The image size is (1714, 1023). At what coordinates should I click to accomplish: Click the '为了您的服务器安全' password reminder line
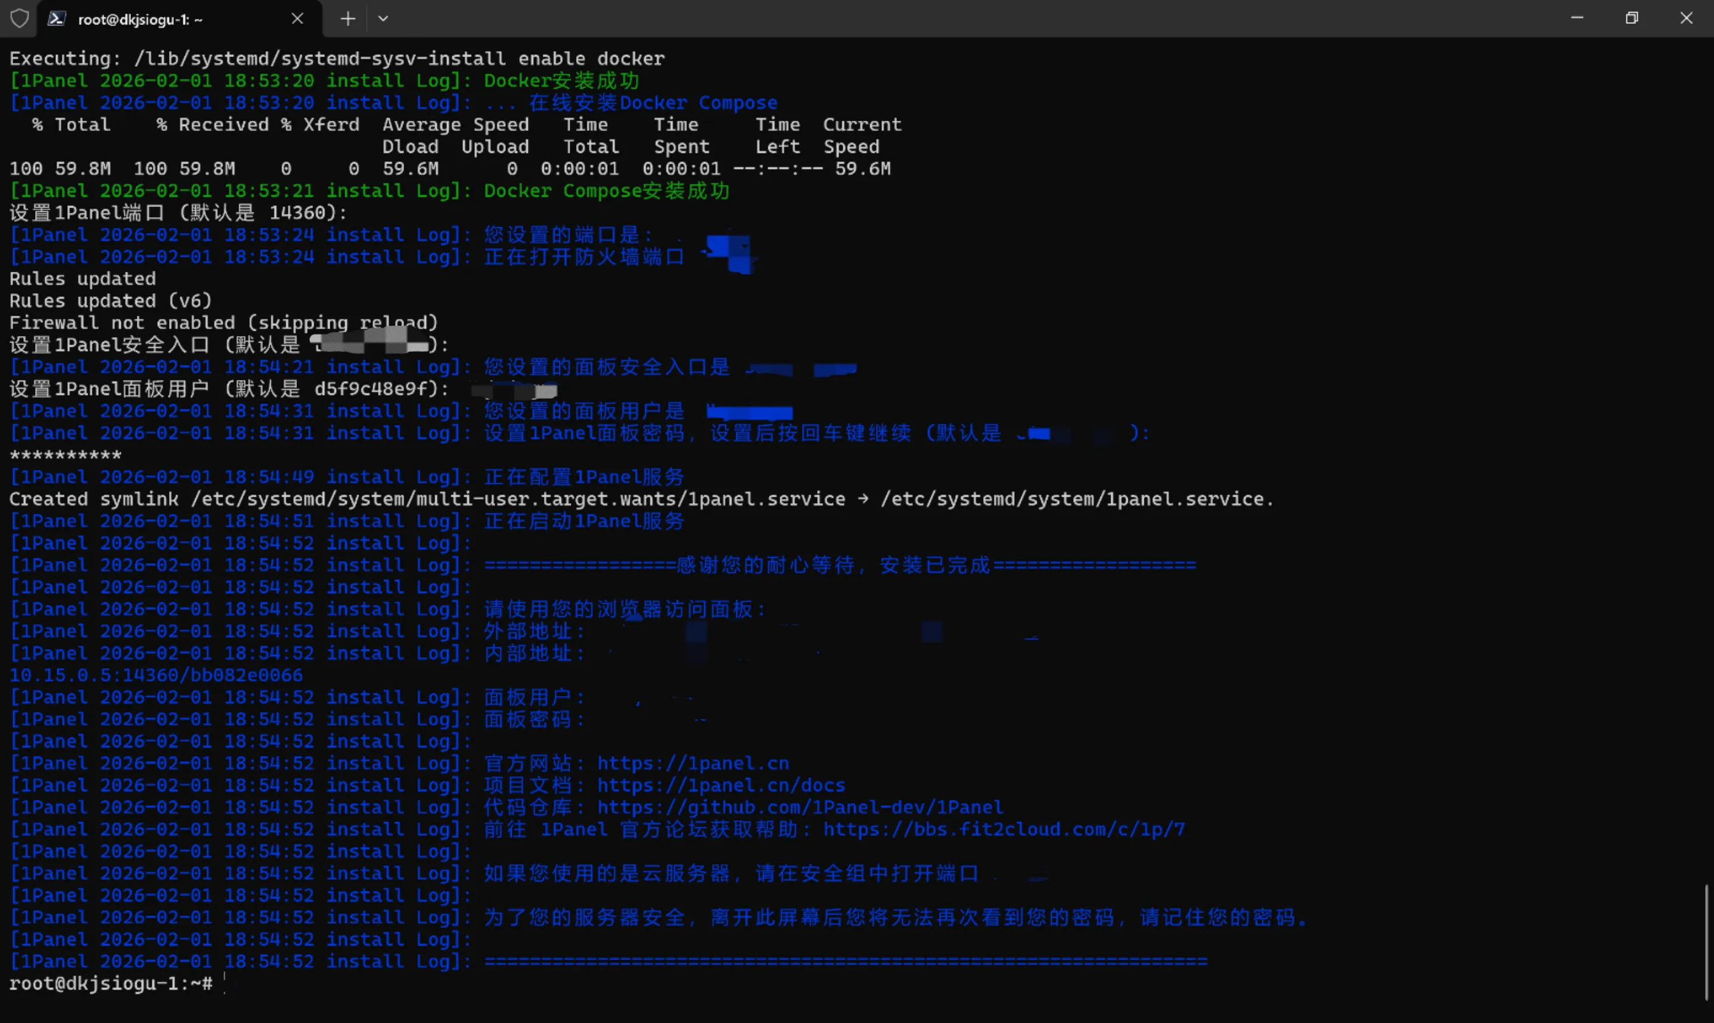pyautogui.click(x=658, y=918)
